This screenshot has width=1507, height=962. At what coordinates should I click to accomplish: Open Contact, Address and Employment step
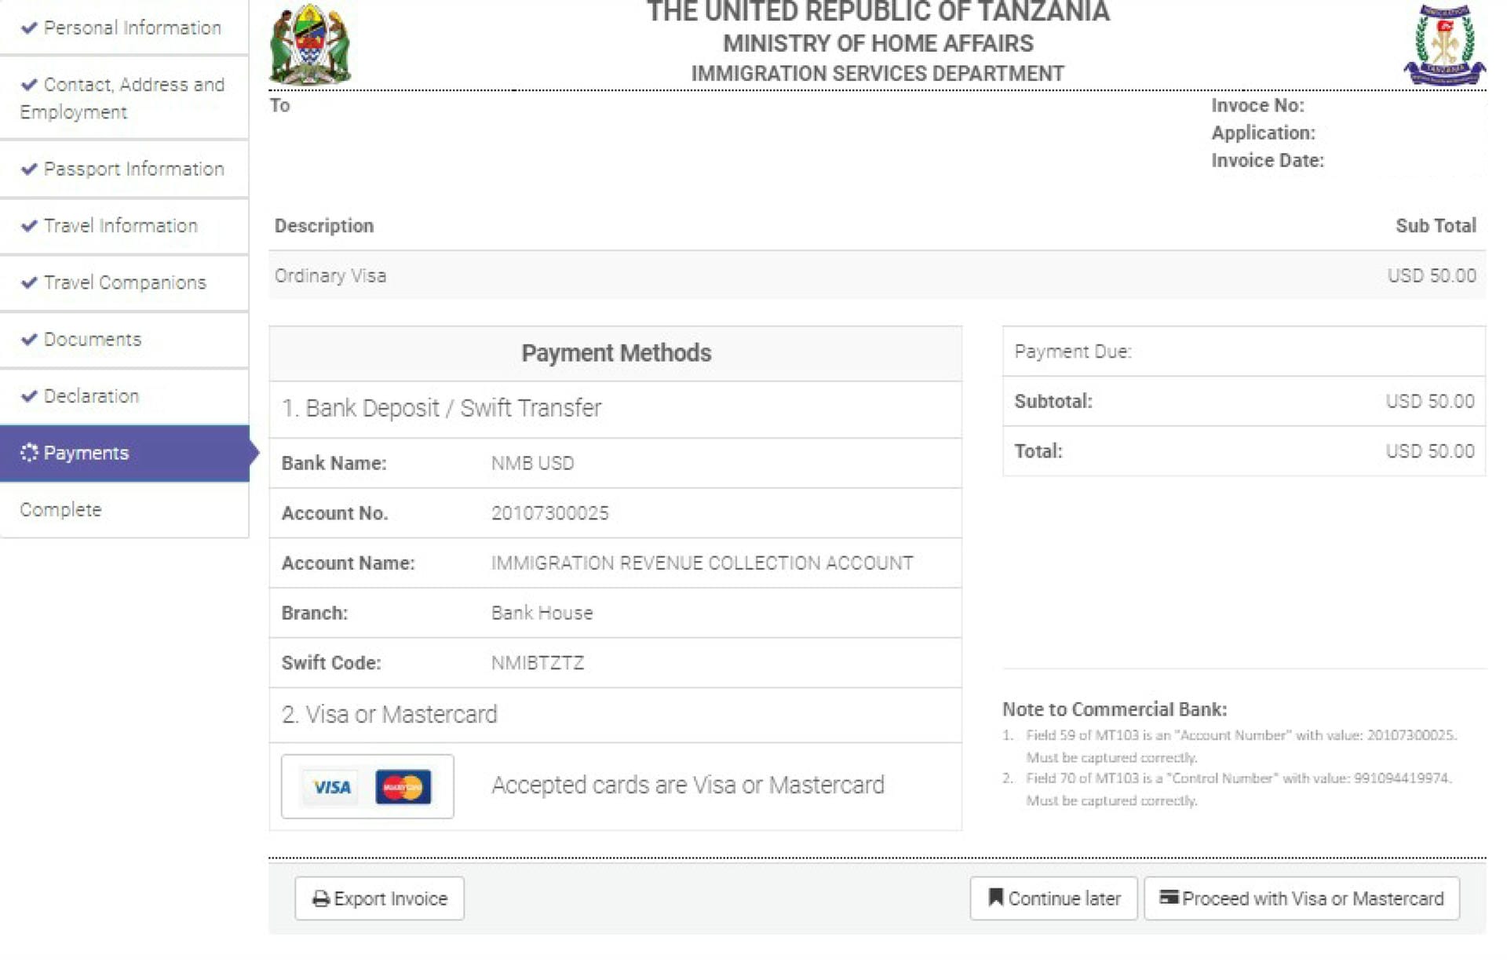point(124,98)
